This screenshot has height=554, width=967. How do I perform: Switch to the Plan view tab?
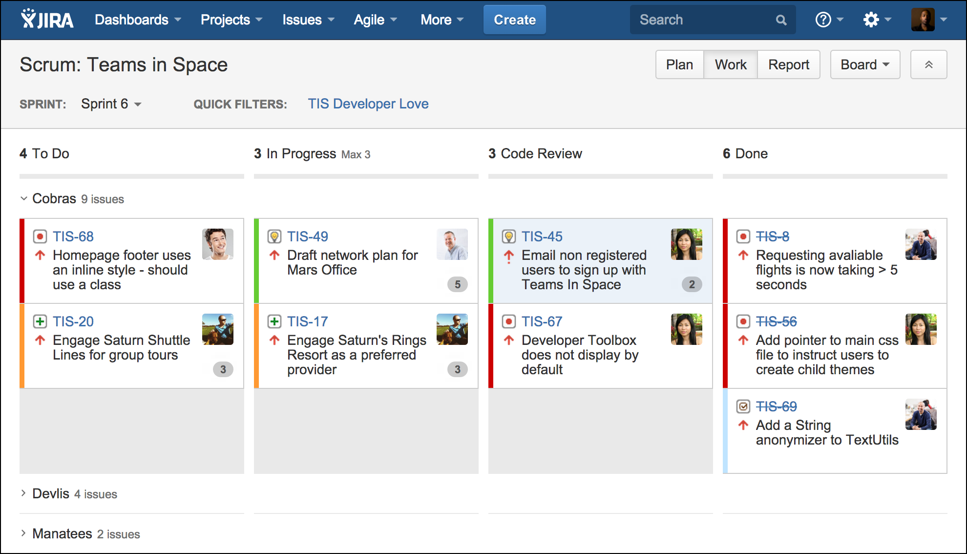click(x=678, y=64)
